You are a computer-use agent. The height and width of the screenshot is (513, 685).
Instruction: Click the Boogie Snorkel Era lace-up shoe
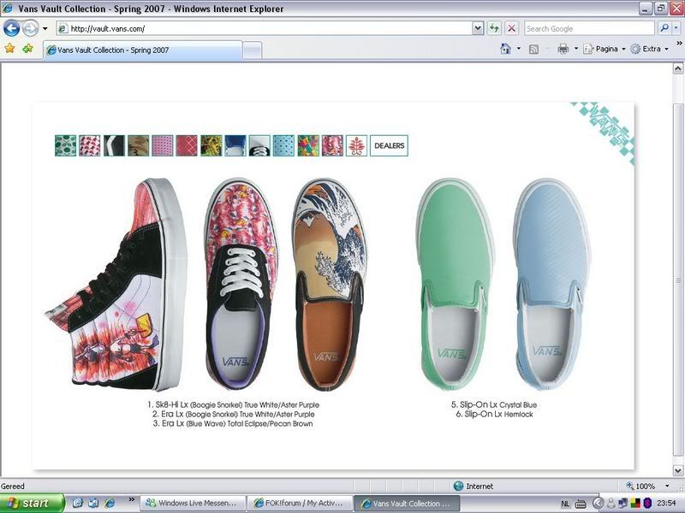(242, 285)
